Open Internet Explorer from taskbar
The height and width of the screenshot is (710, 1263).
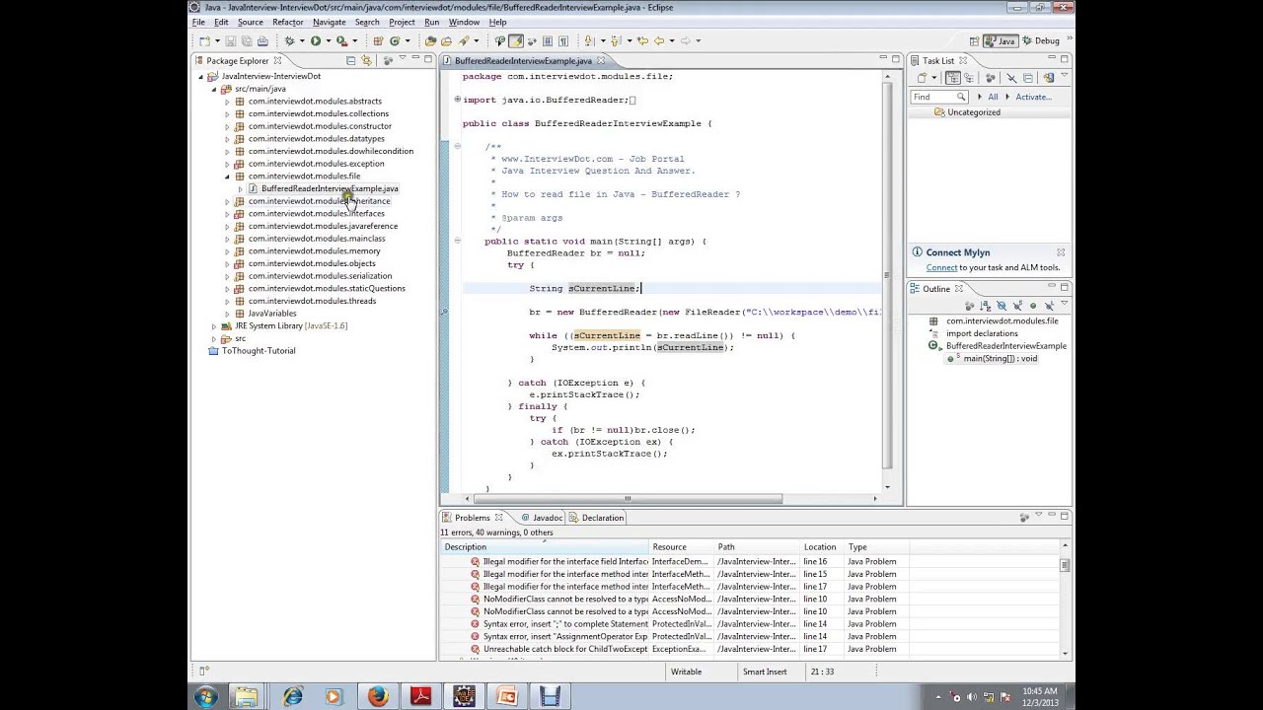[x=293, y=697]
